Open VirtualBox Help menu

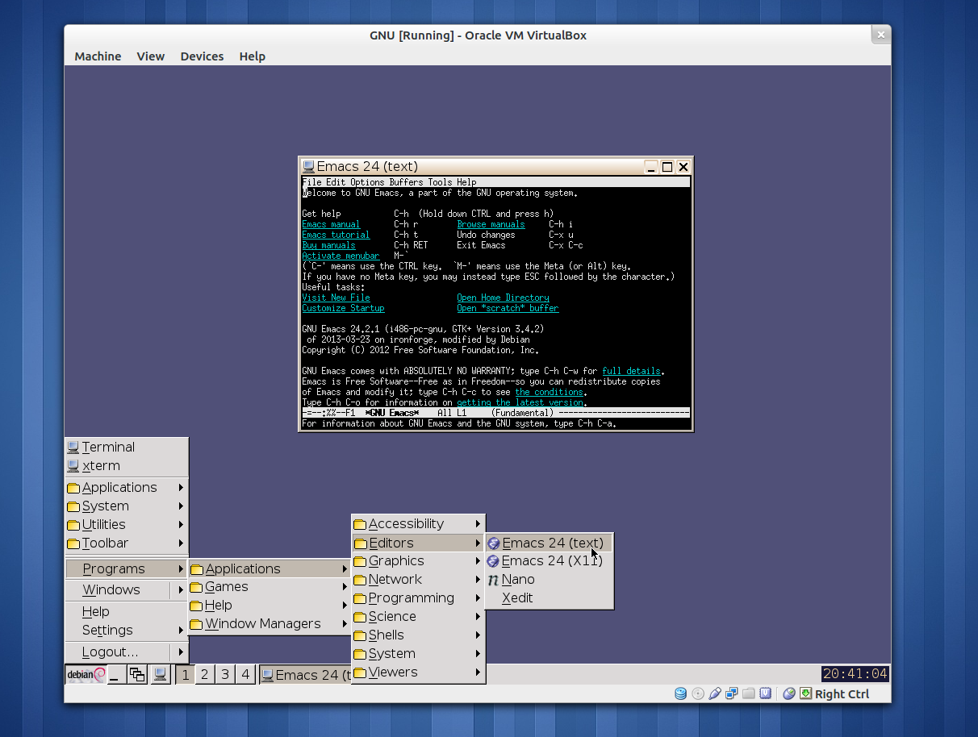(252, 56)
